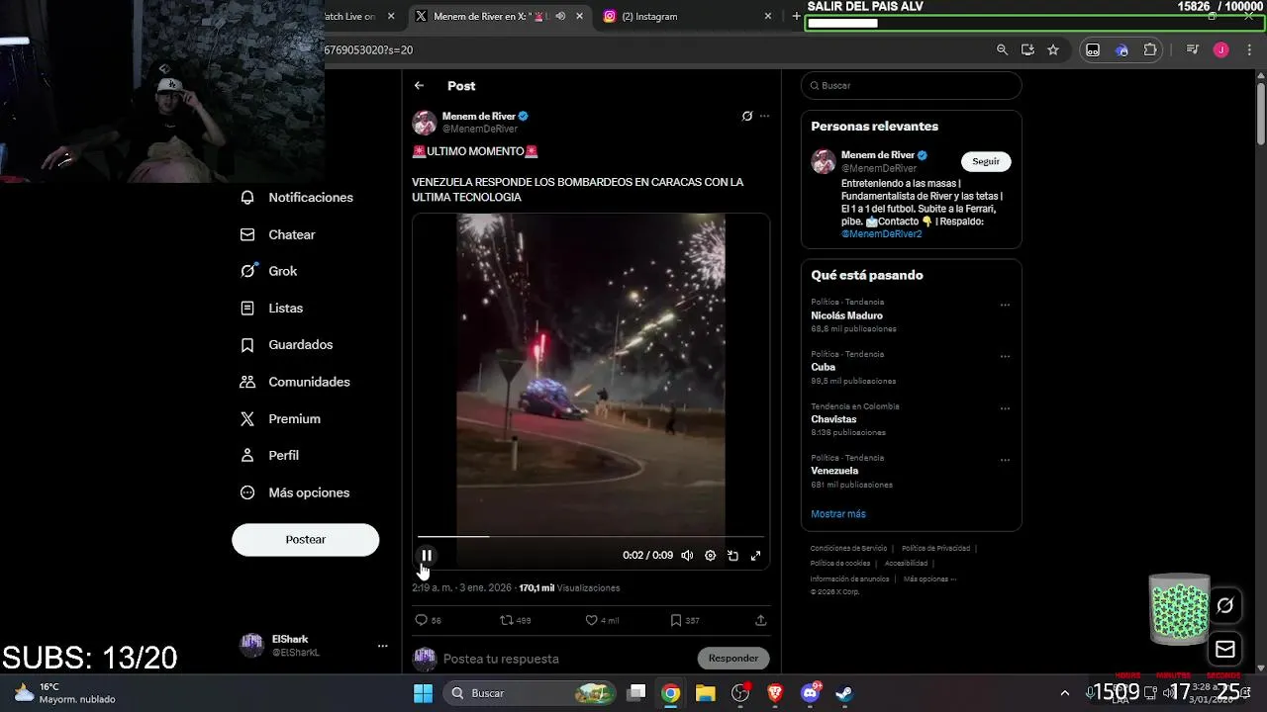The image size is (1267, 712).
Task: Click browser zoom magnifier icon
Action: click(1002, 49)
